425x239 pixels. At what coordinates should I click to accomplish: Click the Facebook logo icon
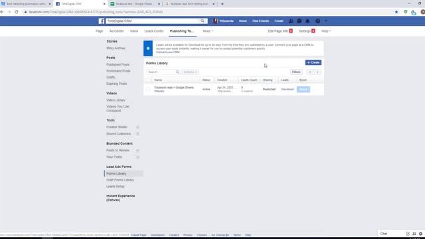[102, 21]
